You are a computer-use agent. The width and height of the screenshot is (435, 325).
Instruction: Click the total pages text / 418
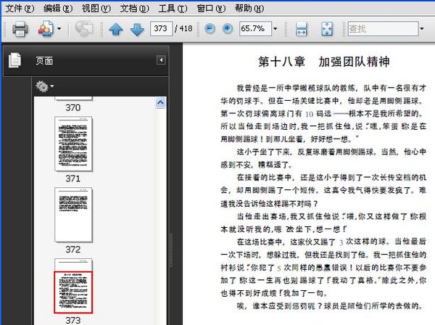click(183, 28)
